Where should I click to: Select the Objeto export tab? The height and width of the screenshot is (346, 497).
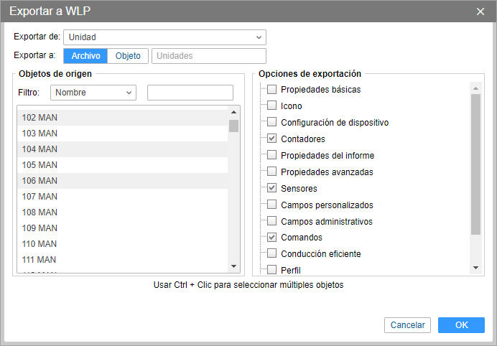pos(129,56)
